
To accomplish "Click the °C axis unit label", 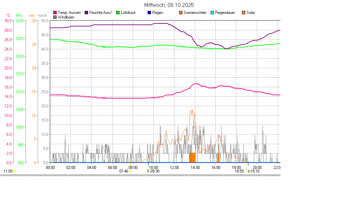I will pyautogui.click(x=8, y=16).
